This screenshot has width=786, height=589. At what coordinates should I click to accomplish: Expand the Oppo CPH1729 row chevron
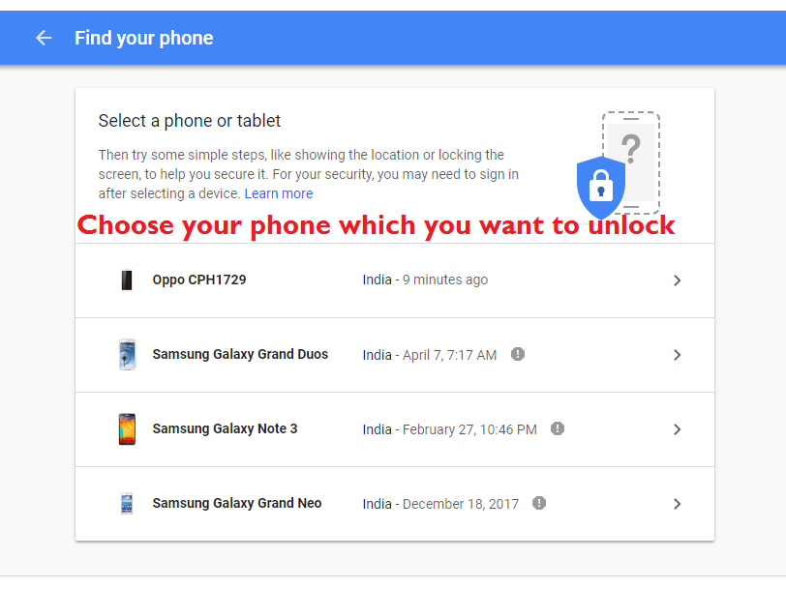677,280
